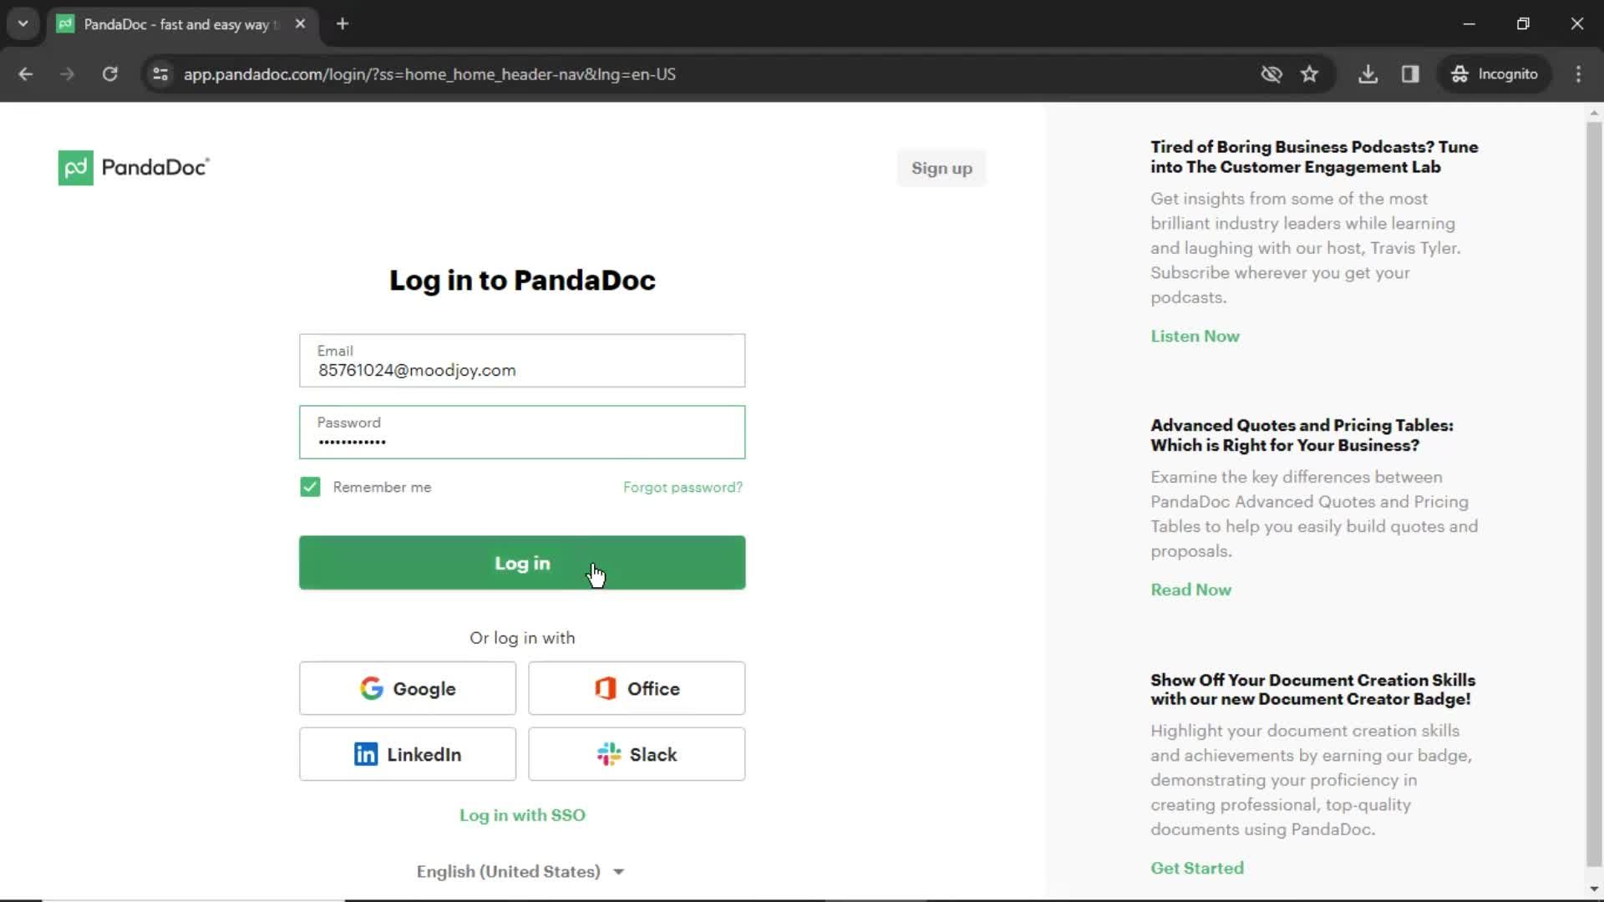Click the PandaDoc logo icon
Screen dimensions: 1604x902
pyautogui.click(x=75, y=167)
